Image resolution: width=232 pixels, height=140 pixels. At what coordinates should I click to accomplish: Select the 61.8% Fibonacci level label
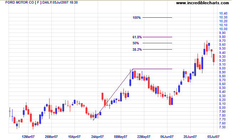[x=137, y=37]
